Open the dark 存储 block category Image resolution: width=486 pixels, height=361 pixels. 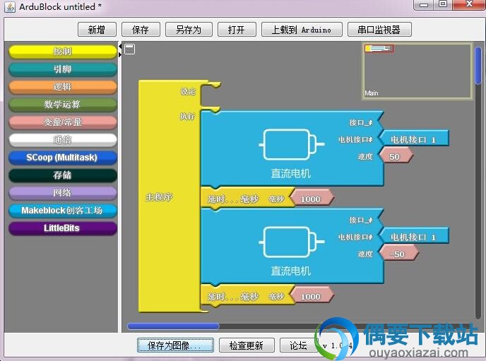coord(63,175)
